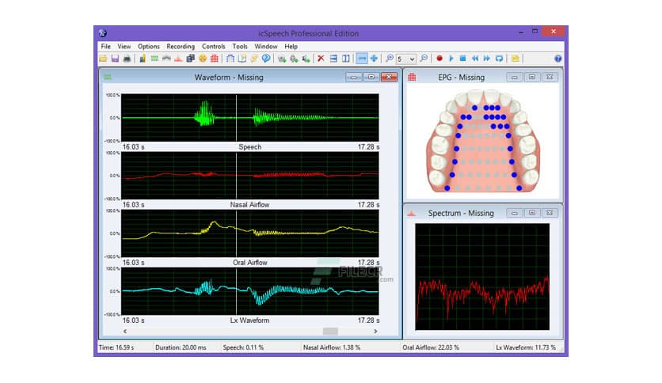Click the blue cascading windows toolbar icon
The height and width of the screenshot is (383, 662).
(190, 59)
